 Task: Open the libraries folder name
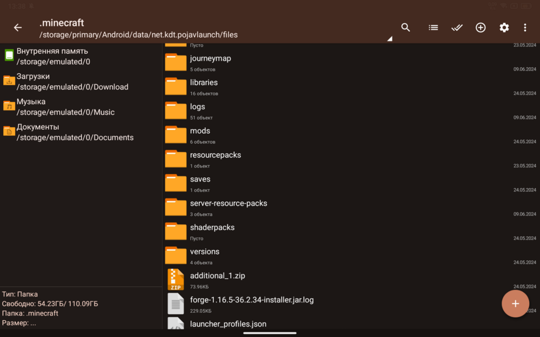(x=204, y=82)
